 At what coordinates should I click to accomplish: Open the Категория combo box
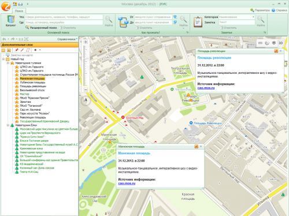coord(237,17)
